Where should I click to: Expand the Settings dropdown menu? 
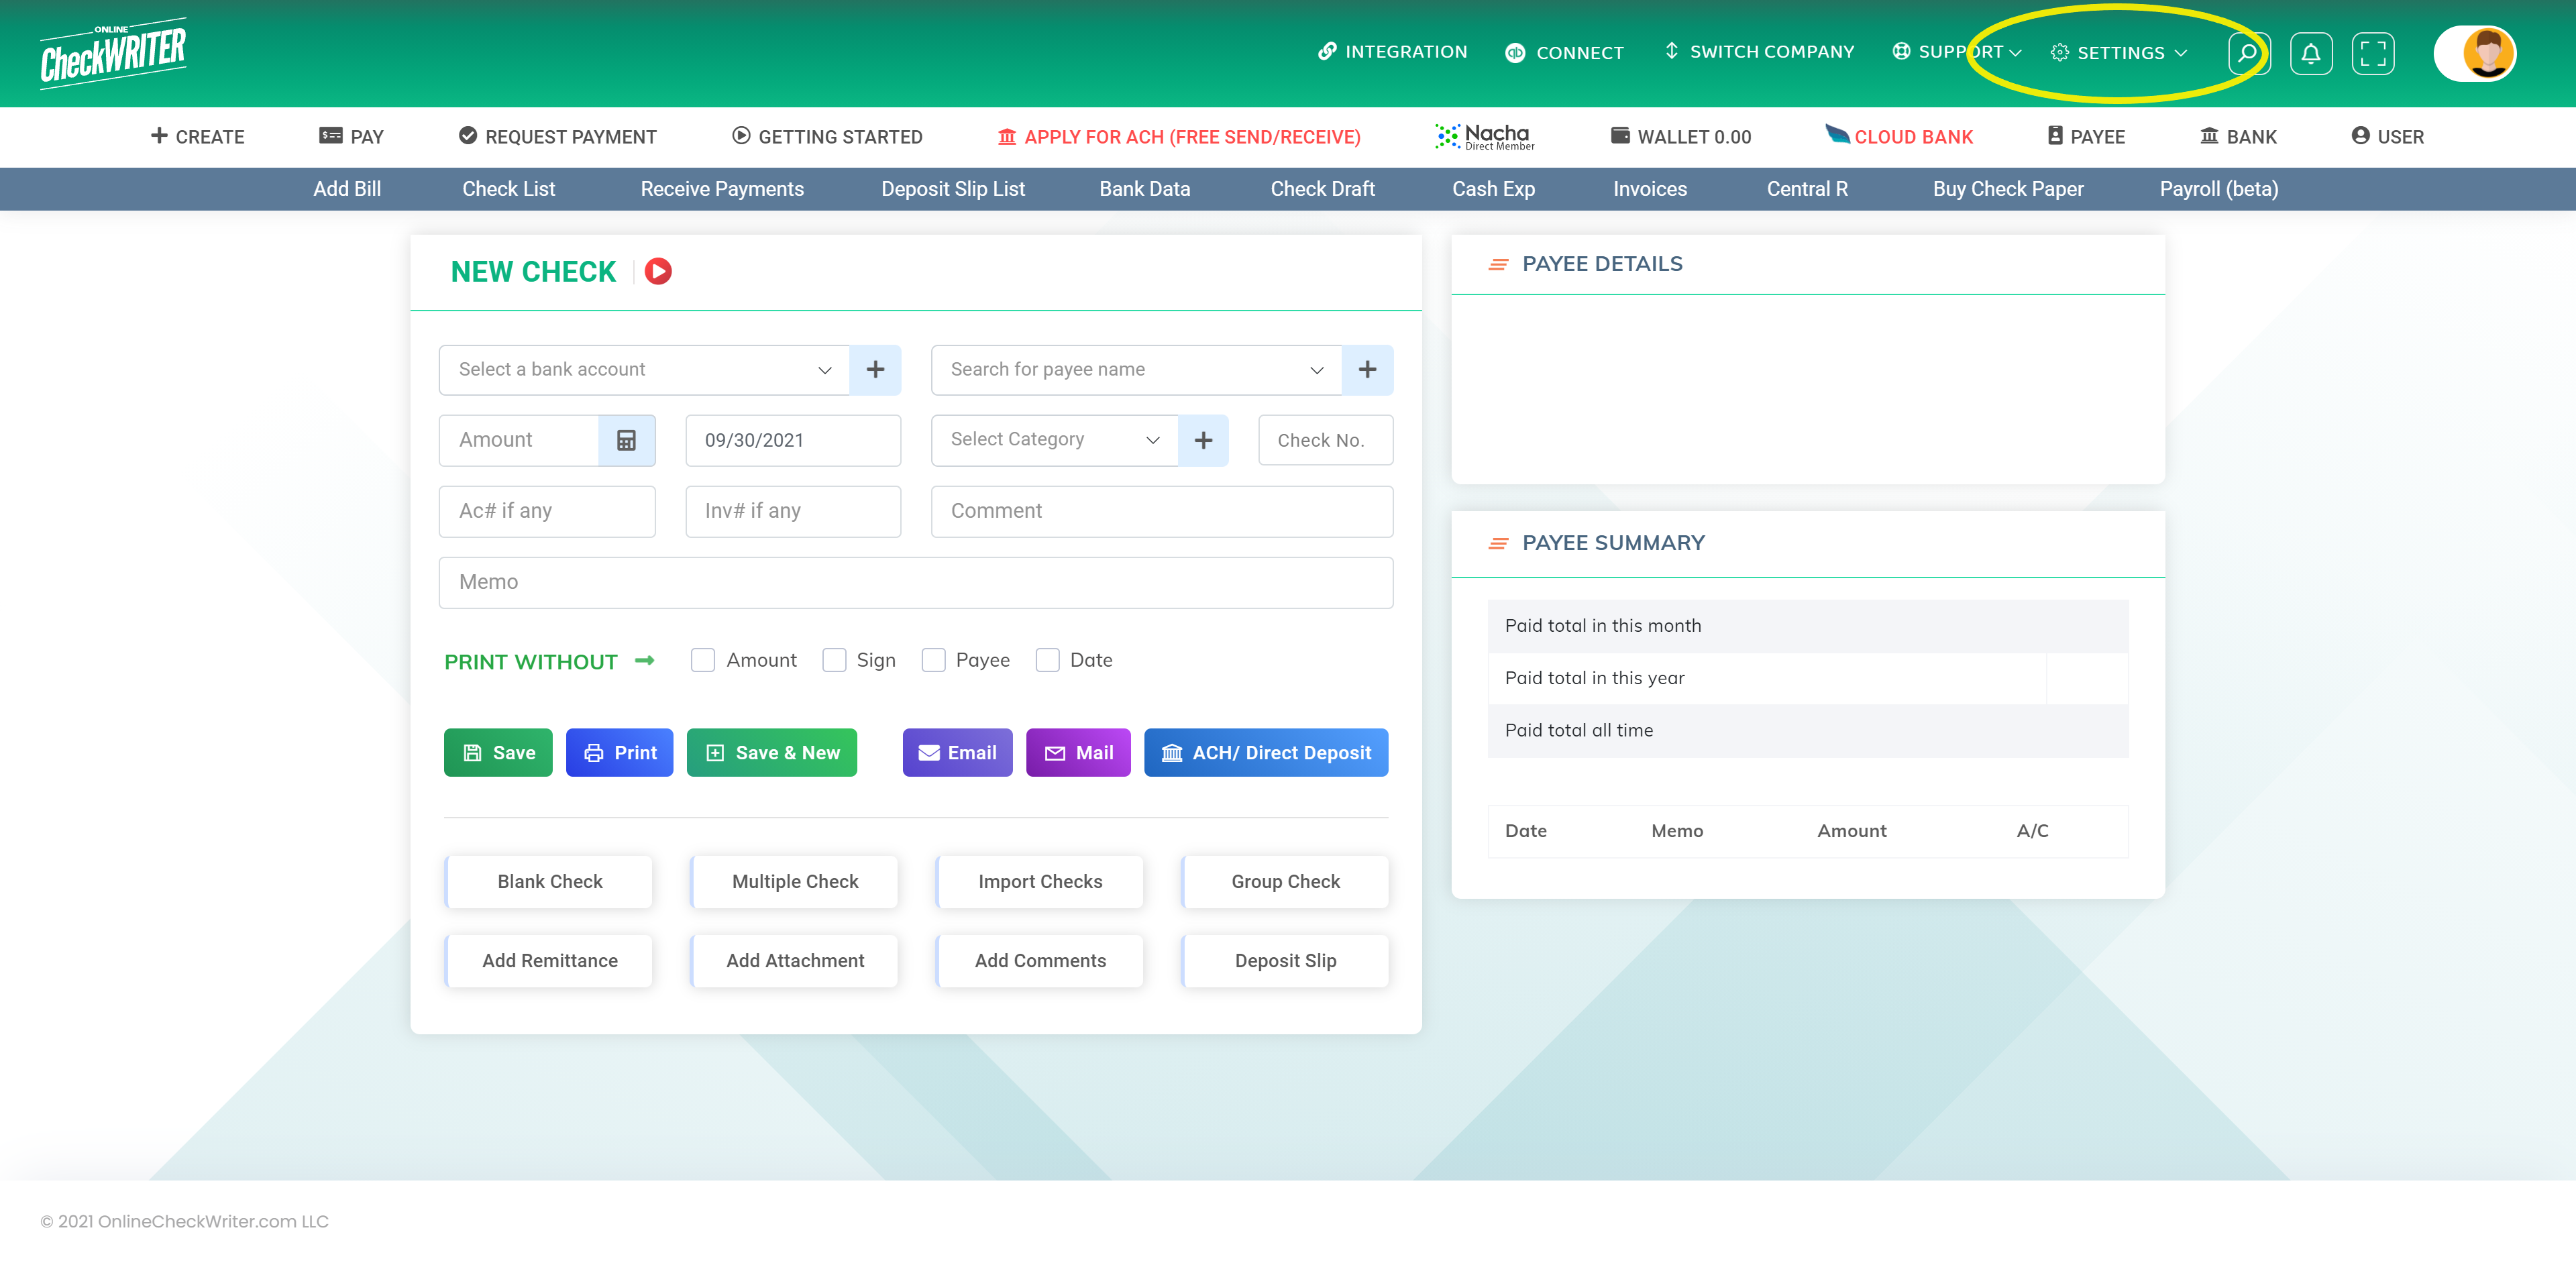point(2119,53)
